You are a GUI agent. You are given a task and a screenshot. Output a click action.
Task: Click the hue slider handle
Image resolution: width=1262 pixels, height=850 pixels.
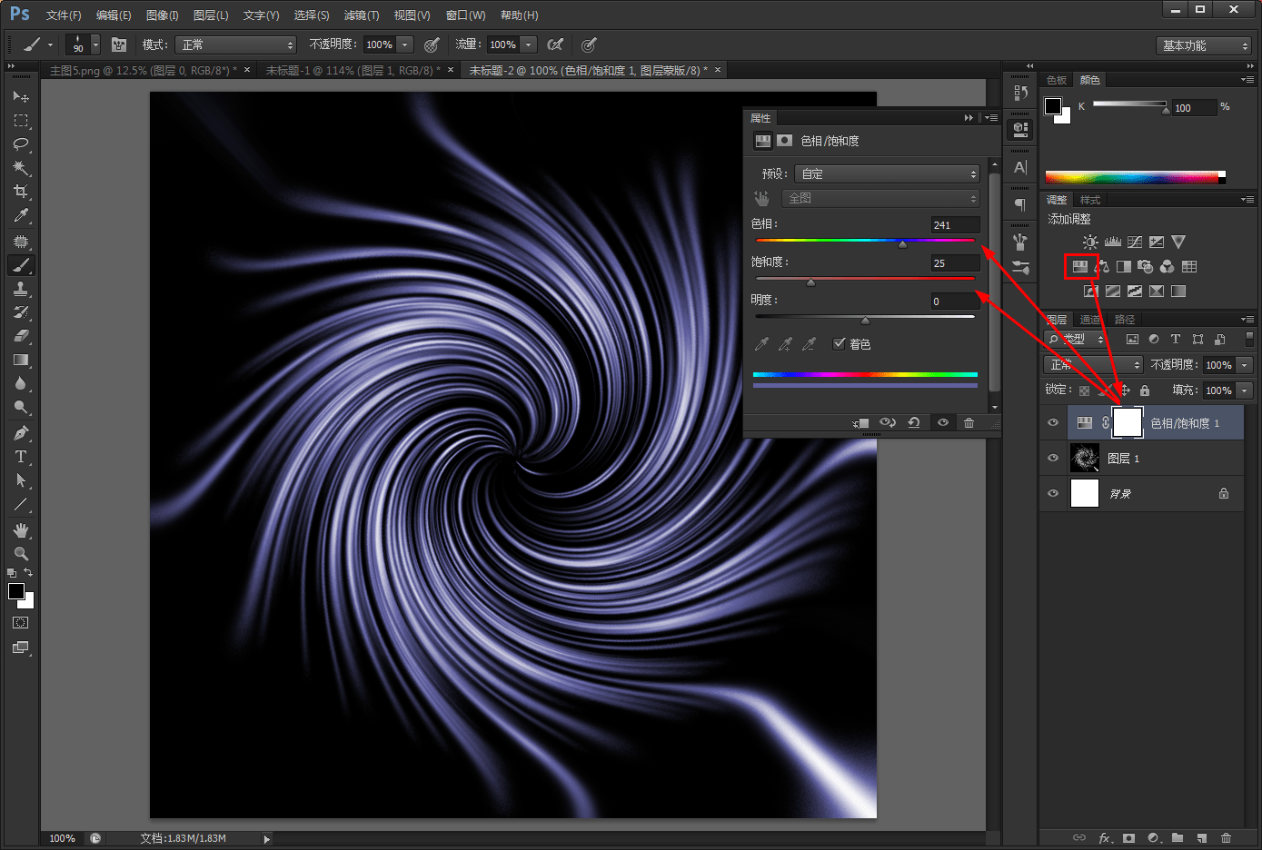902,244
